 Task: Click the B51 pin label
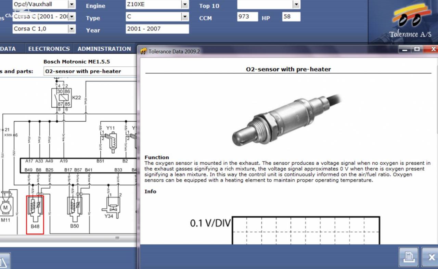[x=100, y=161]
